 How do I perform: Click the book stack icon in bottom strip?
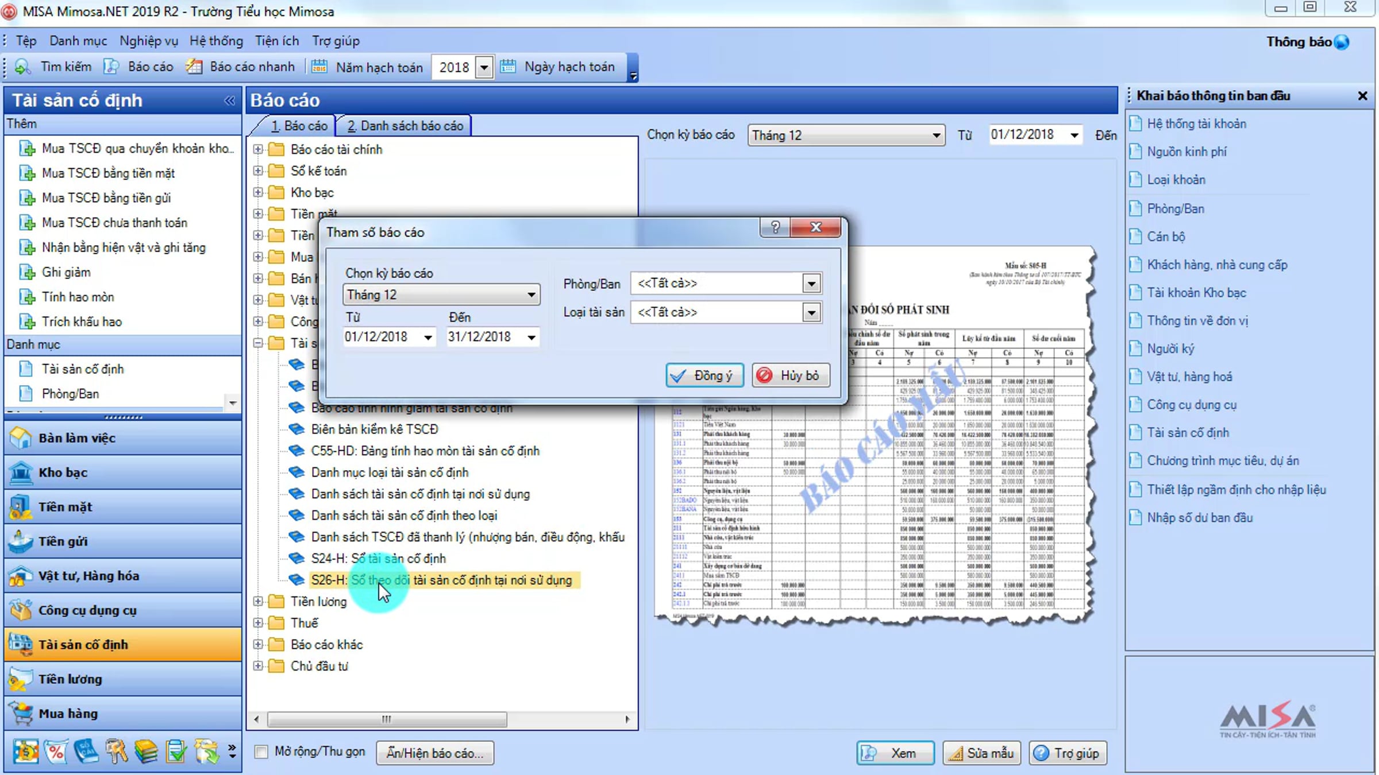146,751
